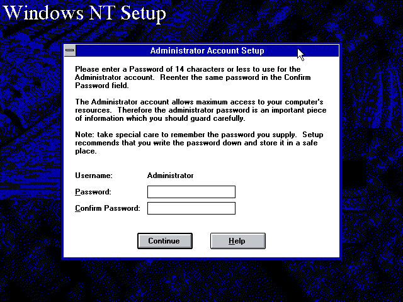Click the Continue button
The height and width of the screenshot is (302, 403).
point(165,241)
